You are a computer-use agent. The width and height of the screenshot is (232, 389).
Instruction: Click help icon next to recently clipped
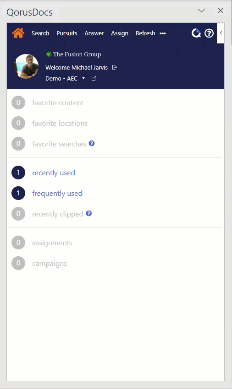click(x=89, y=213)
